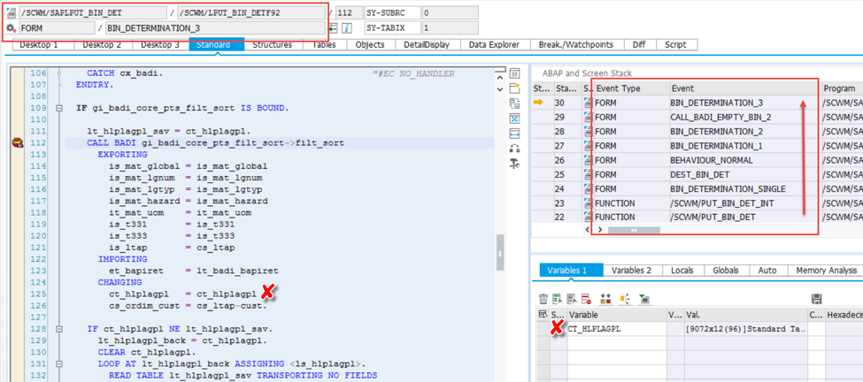Click the layout icon at the variables table header corner
Image resolution: width=863 pixels, height=382 pixels.
543,315
